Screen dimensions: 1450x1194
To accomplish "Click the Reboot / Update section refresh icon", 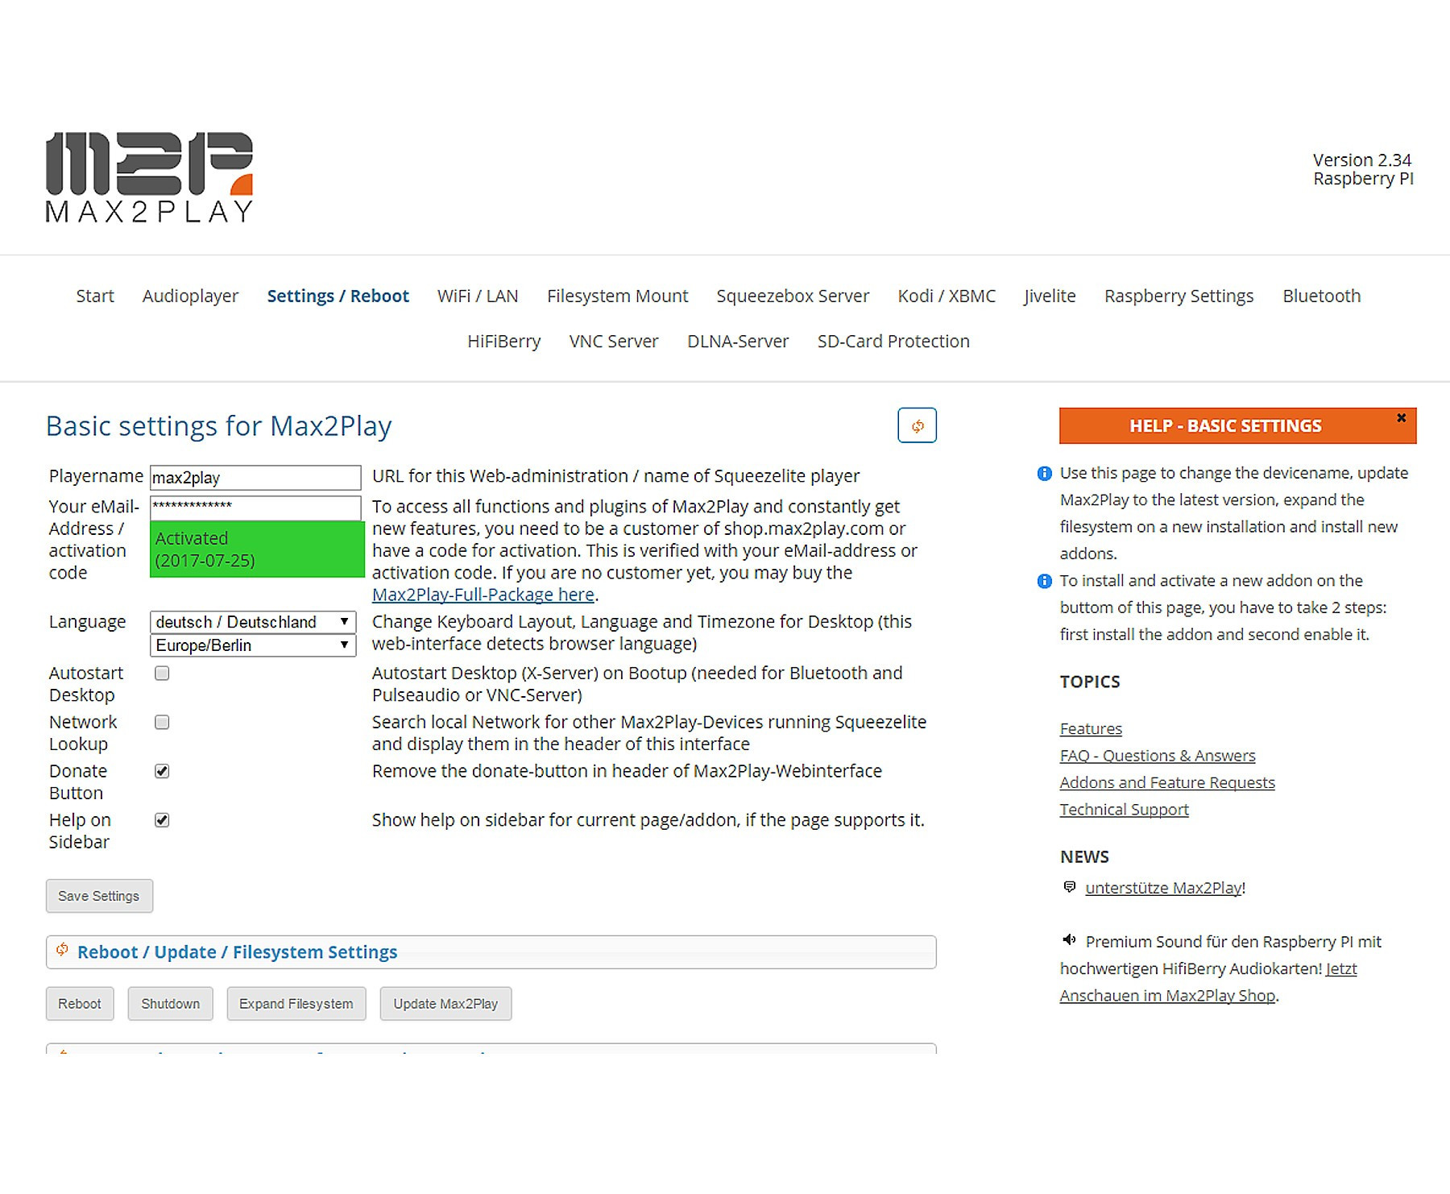I will 62,950.
